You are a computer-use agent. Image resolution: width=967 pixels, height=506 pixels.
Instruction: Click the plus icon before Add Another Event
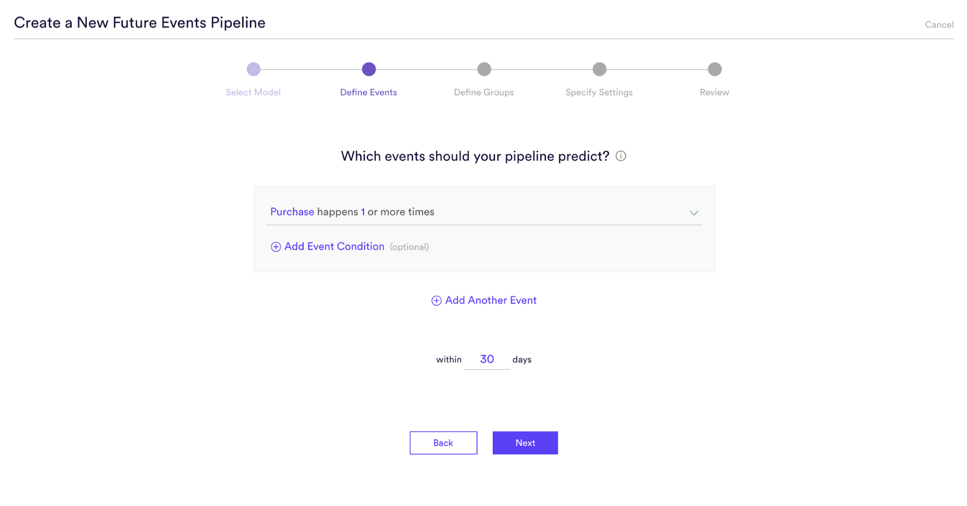[436, 300]
